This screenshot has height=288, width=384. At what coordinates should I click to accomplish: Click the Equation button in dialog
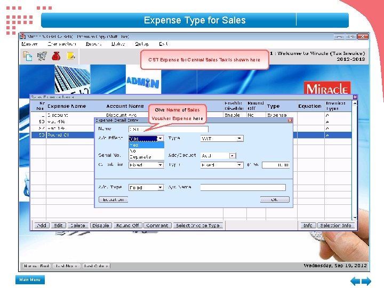114,199
